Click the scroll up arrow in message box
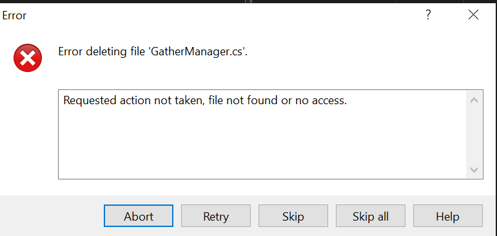 [x=474, y=100]
